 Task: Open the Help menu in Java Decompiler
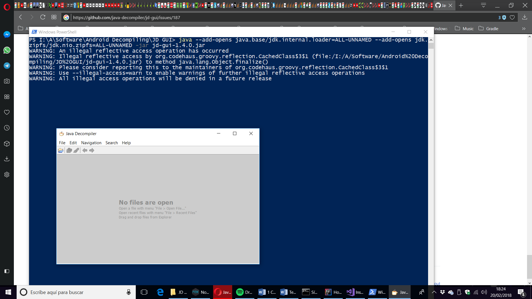(126, 143)
